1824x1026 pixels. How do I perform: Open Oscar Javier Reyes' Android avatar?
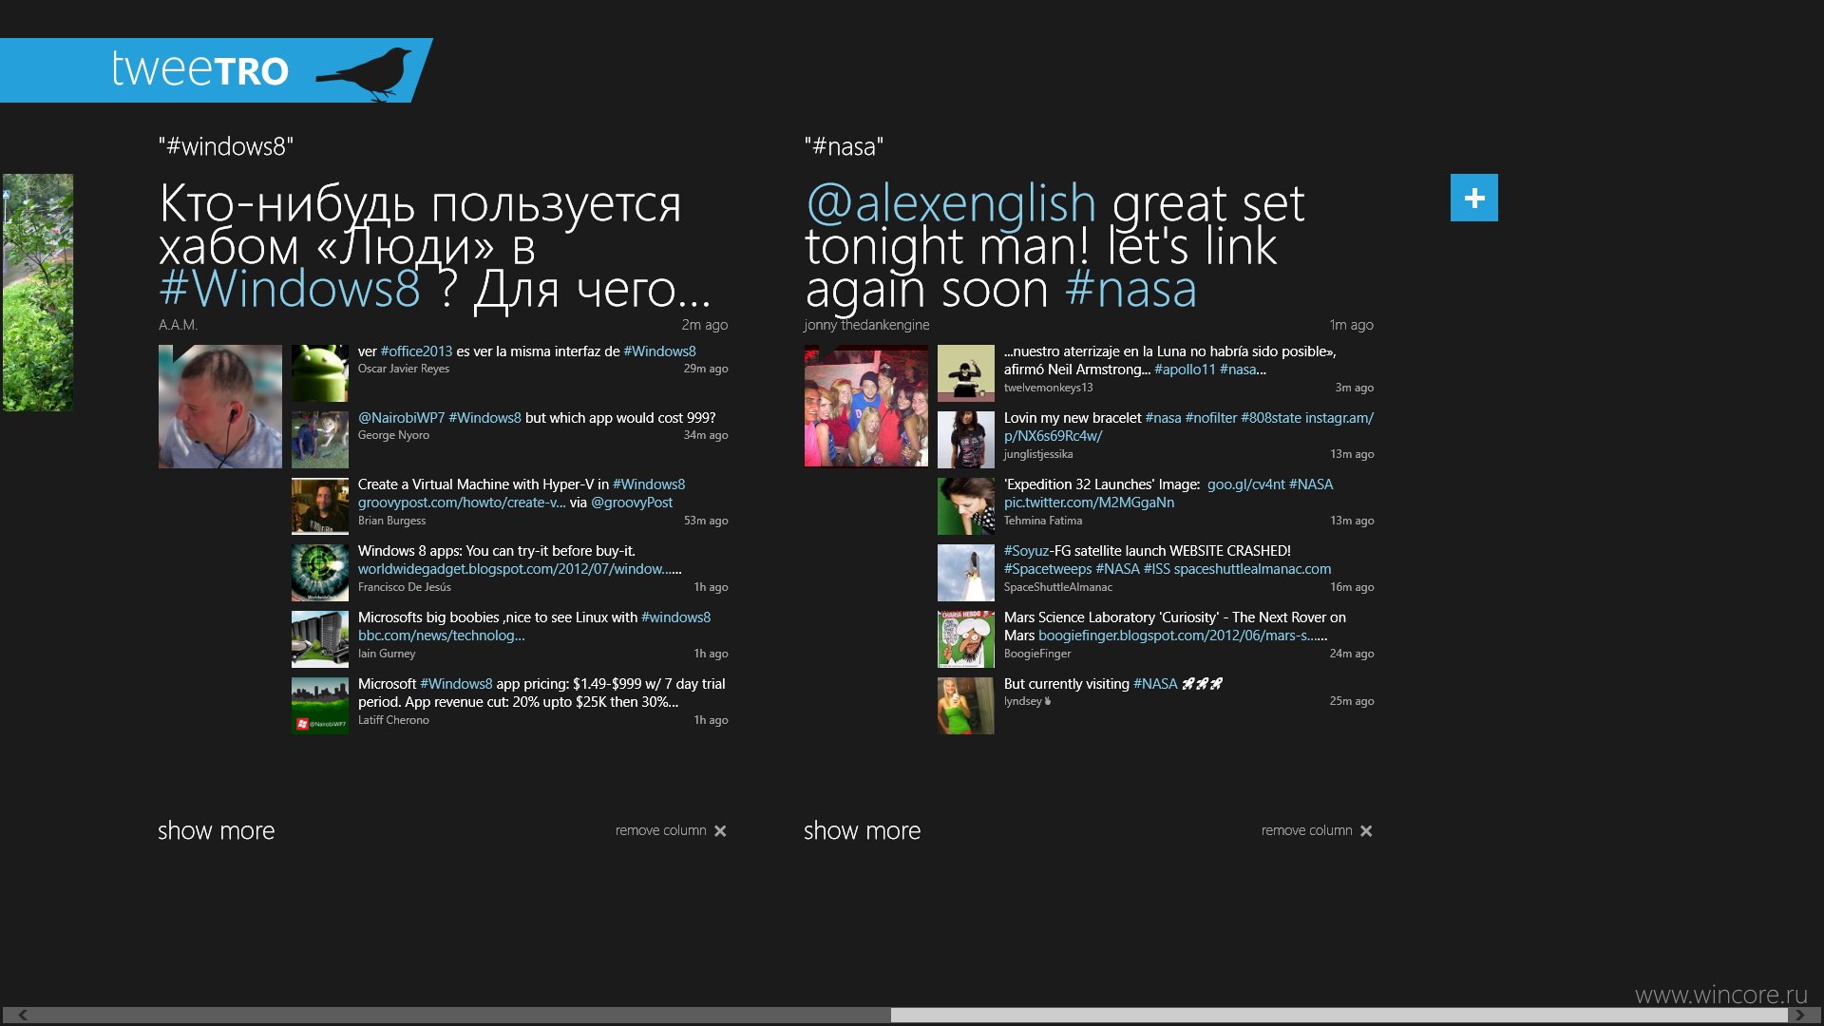point(320,373)
